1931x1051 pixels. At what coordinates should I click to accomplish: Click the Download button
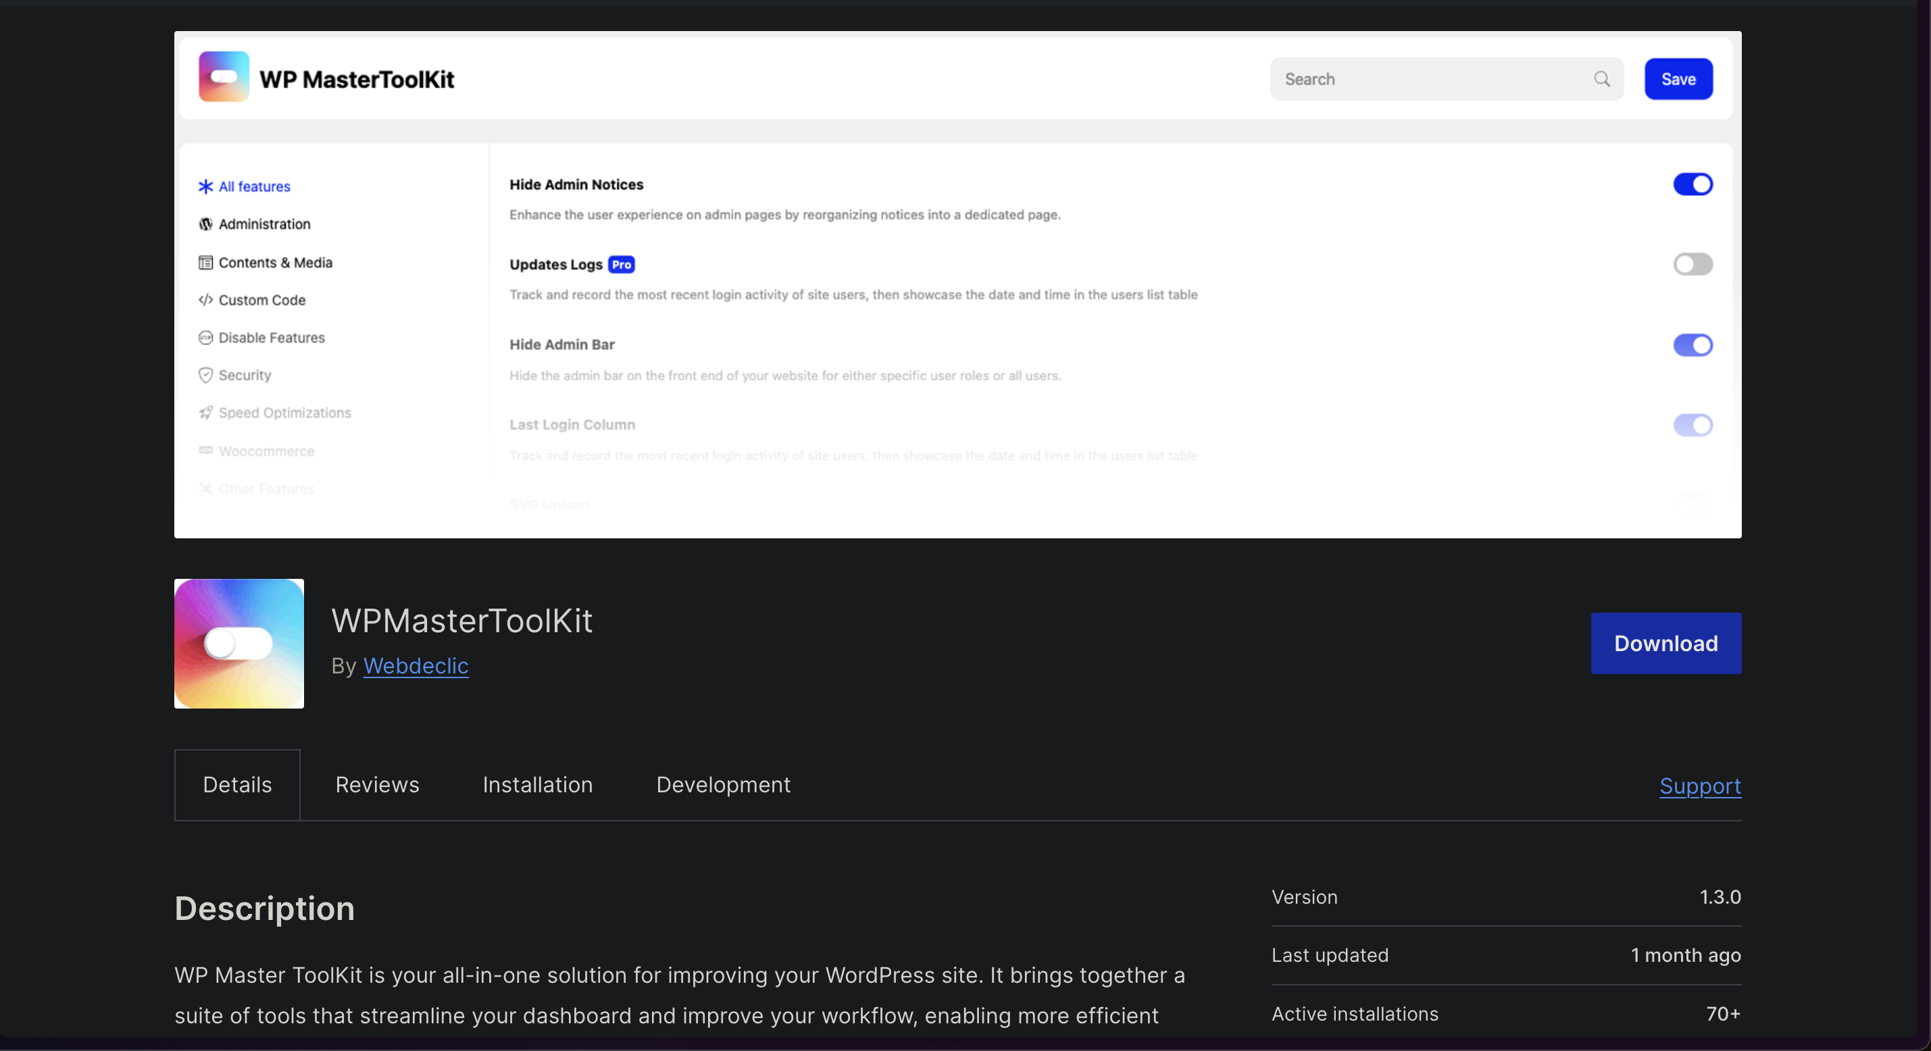point(1665,643)
